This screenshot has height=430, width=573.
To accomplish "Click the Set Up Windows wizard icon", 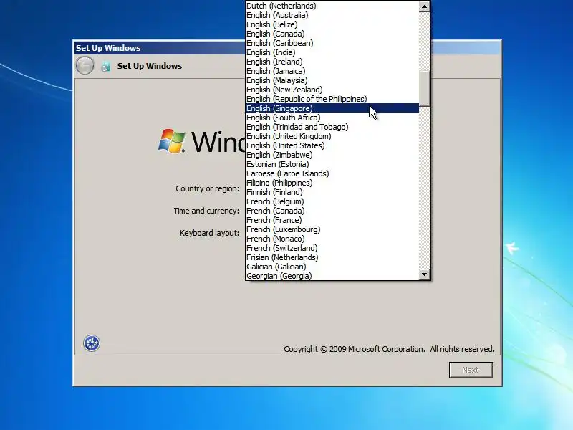I will pyautogui.click(x=105, y=66).
